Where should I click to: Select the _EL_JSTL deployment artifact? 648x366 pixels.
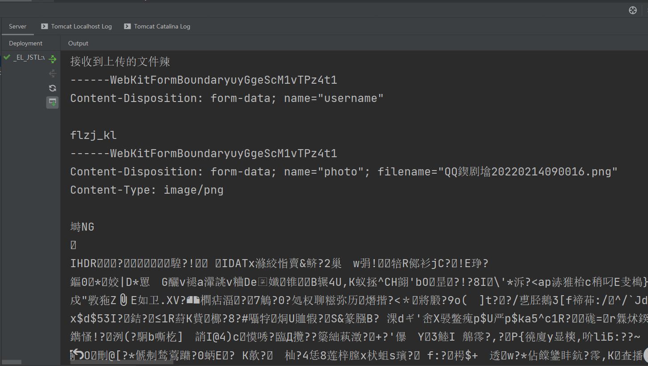point(29,57)
